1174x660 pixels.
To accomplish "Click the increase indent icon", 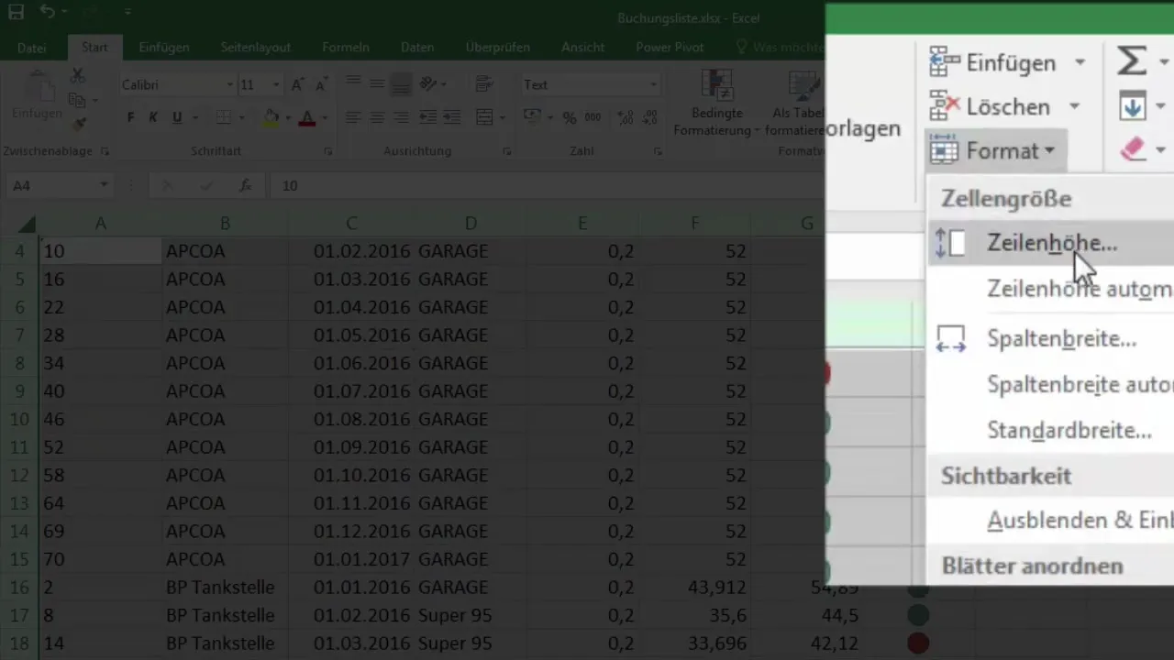I will tap(451, 117).
